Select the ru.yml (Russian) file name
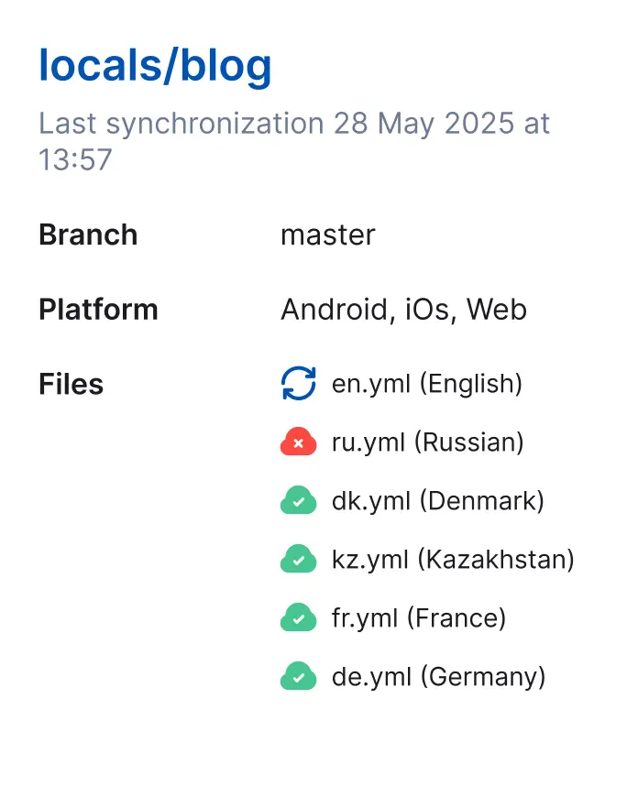Viewport: 627px width, 786px height. click(x=427, y=442)
